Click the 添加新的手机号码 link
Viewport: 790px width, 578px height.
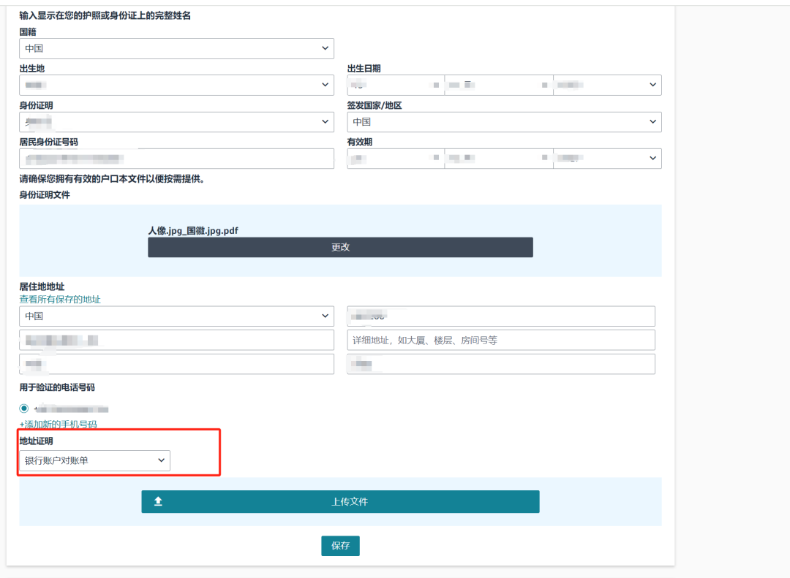click(x=58, y=425)
